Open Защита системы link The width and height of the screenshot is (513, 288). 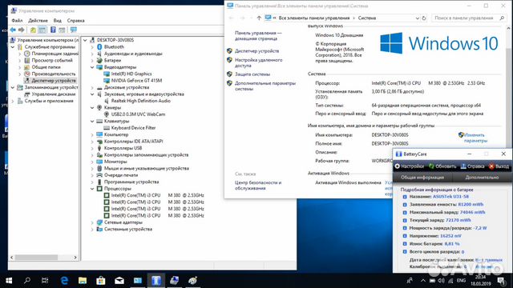252,74
